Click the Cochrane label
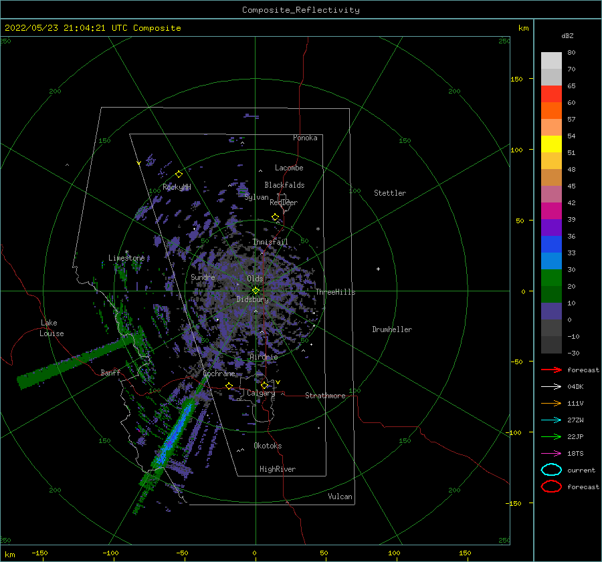 pyautogui.click(x=219, y=374)
